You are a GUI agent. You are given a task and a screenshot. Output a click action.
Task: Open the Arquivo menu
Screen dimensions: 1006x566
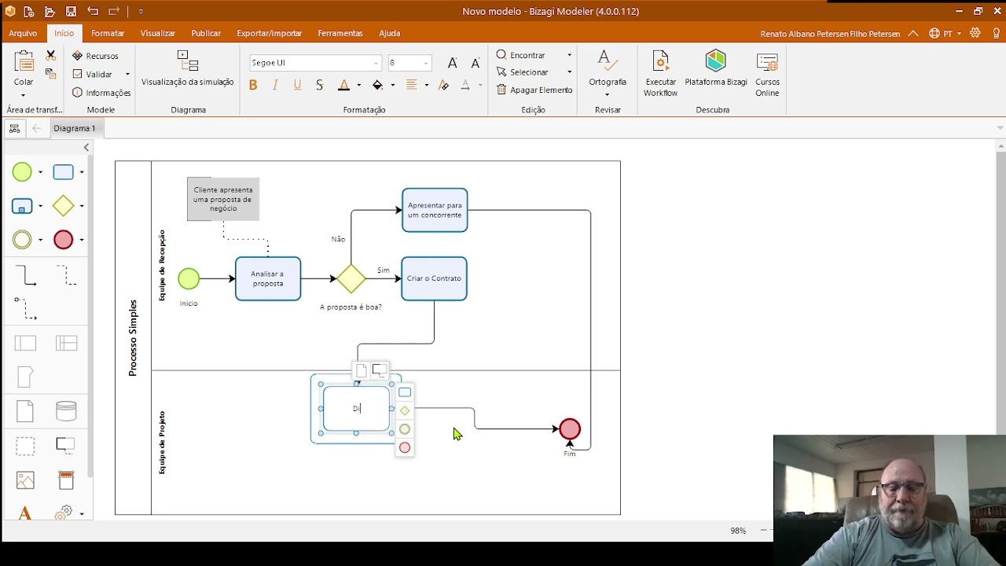[23, 33]
